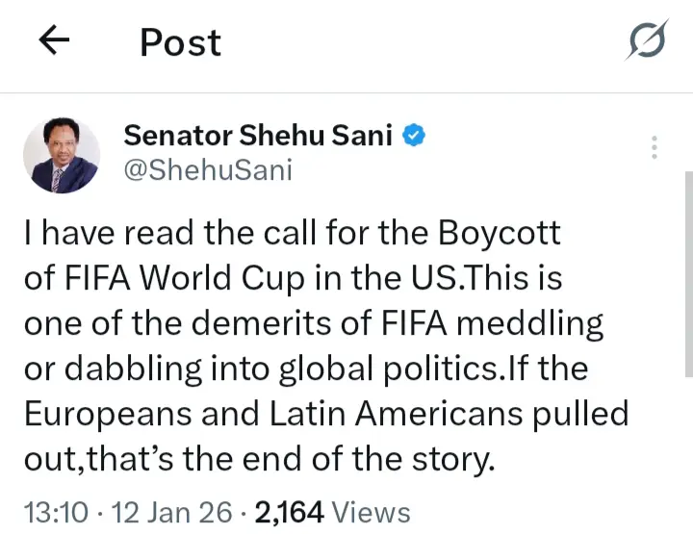The height and width of the screenshot is (534, 693).
Task: Click the Post header title
Action: tap(180, 42)
